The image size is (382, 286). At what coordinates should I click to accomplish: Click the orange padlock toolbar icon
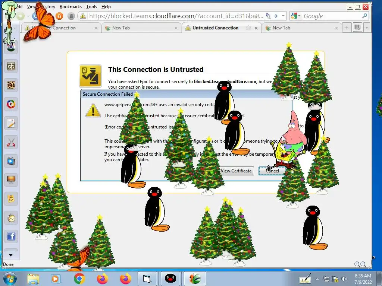[x=59, y=16]
